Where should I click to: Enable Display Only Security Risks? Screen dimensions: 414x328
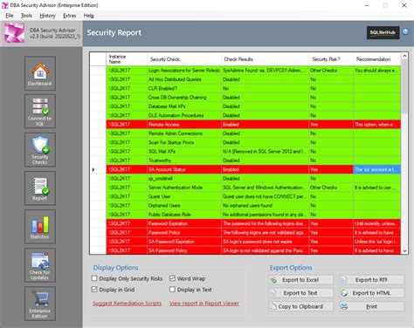point(94,278)
